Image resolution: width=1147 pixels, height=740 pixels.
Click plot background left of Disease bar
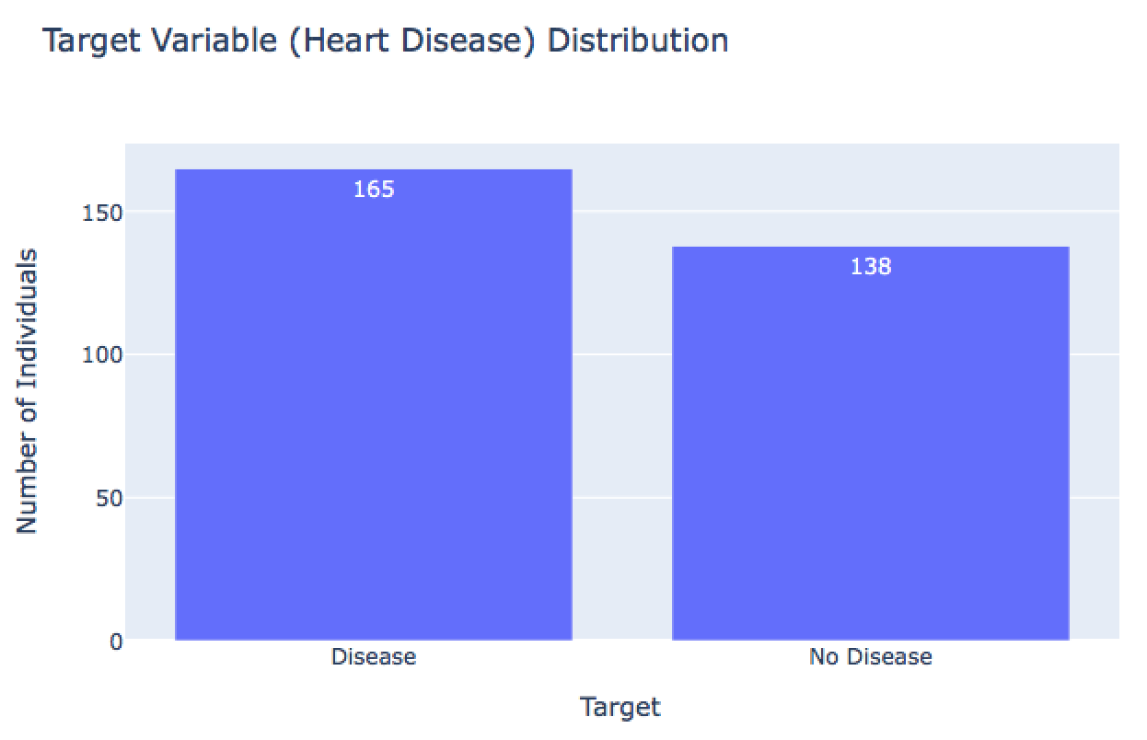click(x=149, y=414)
